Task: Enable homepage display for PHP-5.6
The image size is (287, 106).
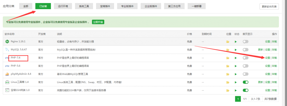Action: [246, 66]
